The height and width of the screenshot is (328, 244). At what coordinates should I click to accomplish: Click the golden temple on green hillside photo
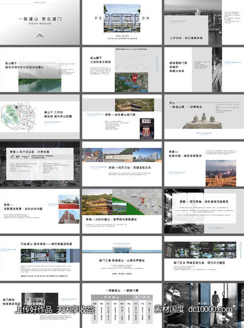[97, 202]
